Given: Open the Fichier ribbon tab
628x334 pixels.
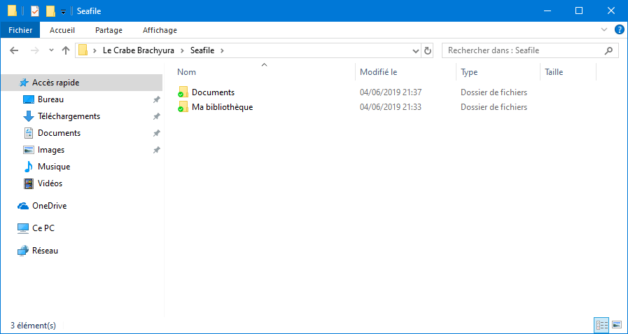Looking at the screenshot, I should [20, 30].
